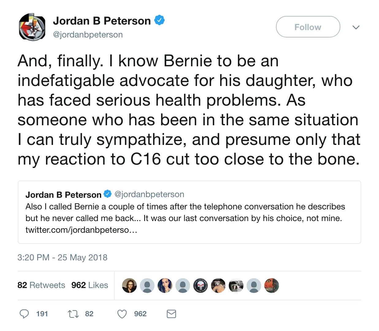The image size is (379, 331).
Task: Click the envelope direct message icon
Action: pos(171,314)
